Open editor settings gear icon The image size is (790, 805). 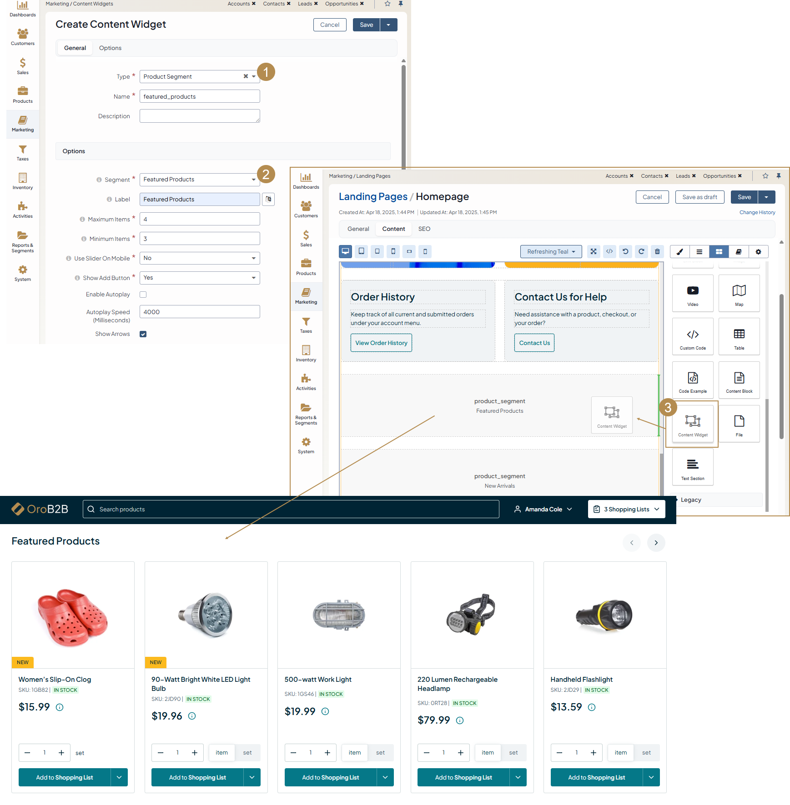[x=758, y=251]
